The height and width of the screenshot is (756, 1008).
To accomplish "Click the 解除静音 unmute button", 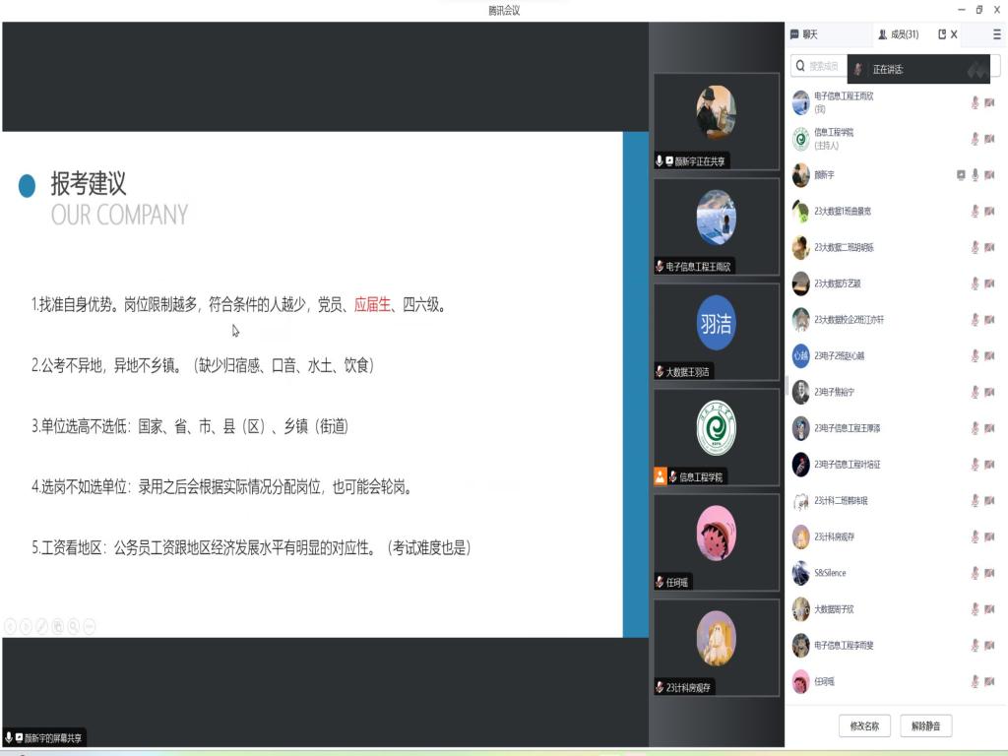I will point(925,726).
